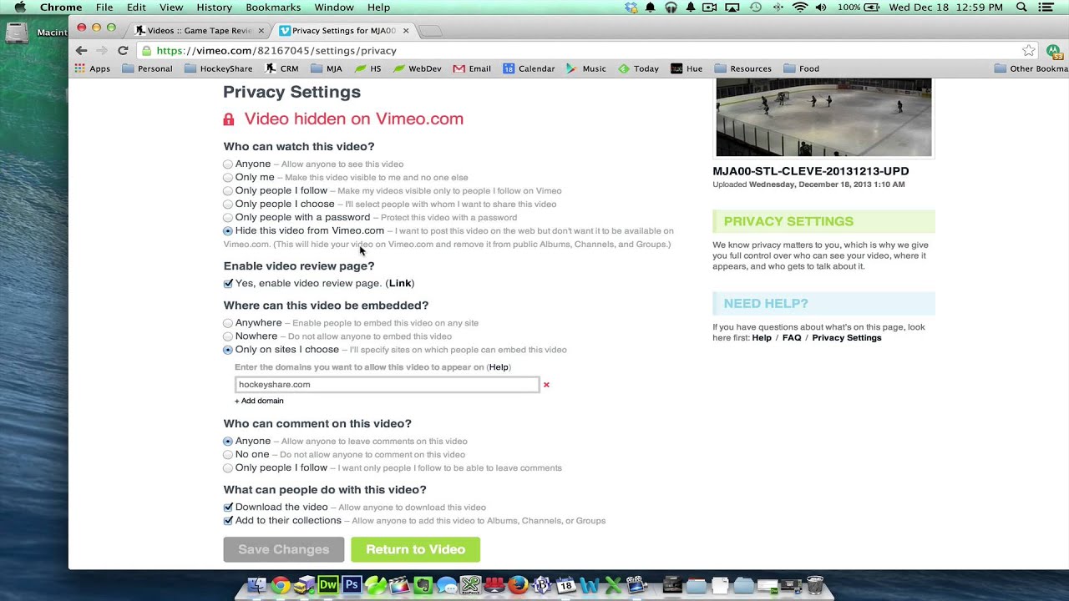Open the HockeyShare bookmarks folder
The image size is (1069, 601).
[217, 68]
